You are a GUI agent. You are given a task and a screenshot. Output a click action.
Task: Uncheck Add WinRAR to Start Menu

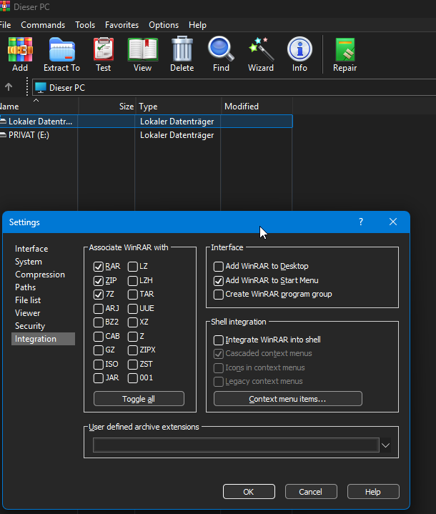[x=218, y=281]
